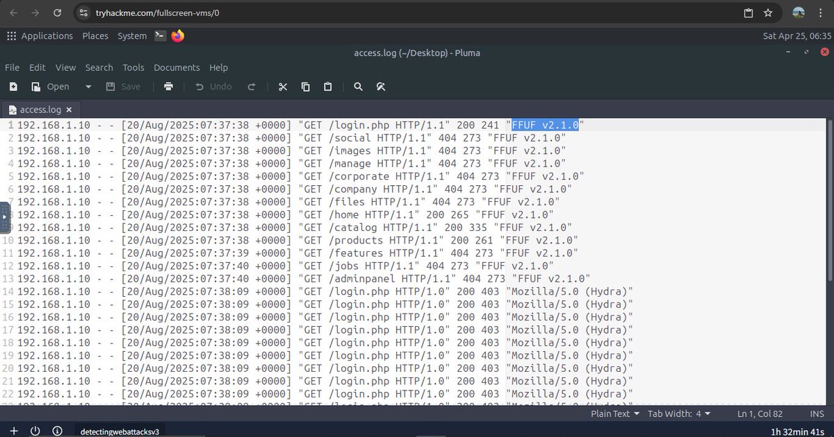
Task: View site information icon in address bar
Action: (83, 12)
